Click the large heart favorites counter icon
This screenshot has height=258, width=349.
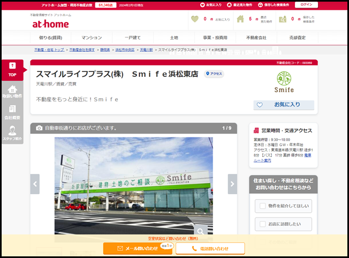point(195,19)
